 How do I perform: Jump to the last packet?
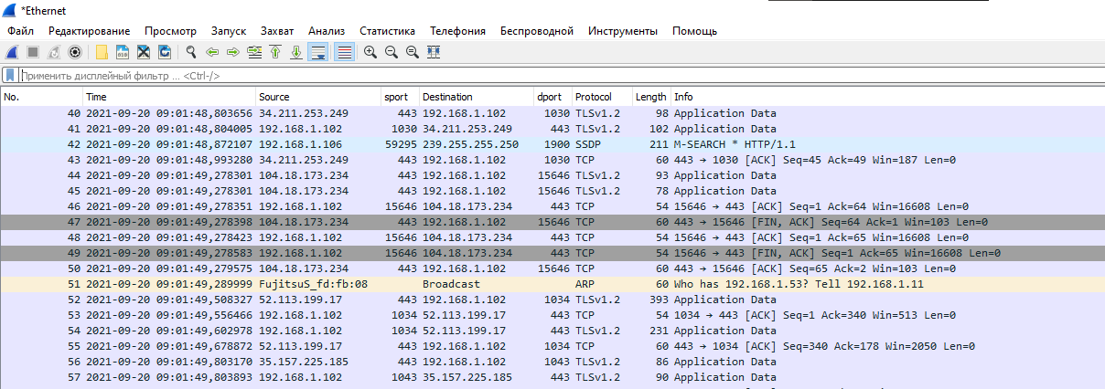pos(296,53)
